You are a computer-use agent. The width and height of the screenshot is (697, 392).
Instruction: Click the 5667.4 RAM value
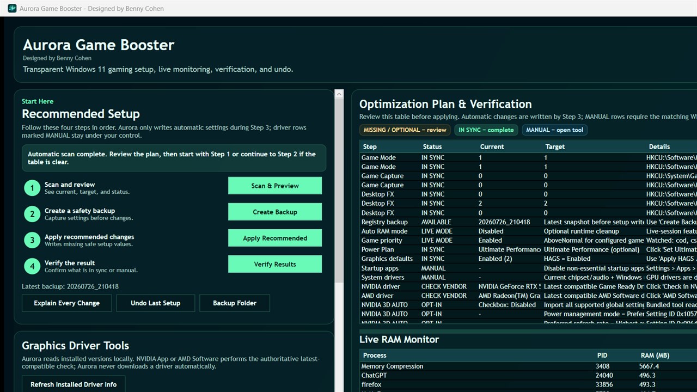point(649,366)
